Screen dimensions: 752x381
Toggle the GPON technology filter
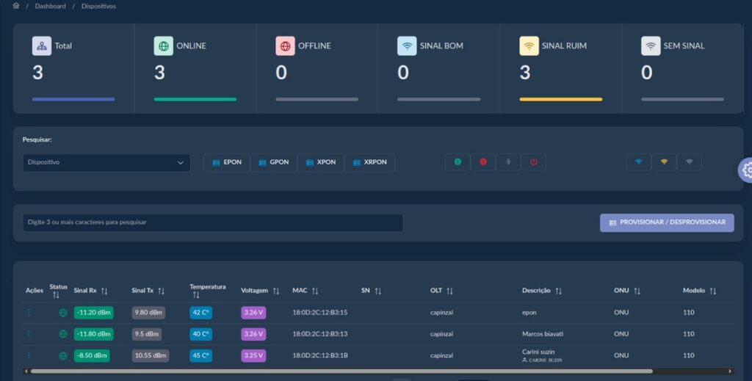click(273, 162)
